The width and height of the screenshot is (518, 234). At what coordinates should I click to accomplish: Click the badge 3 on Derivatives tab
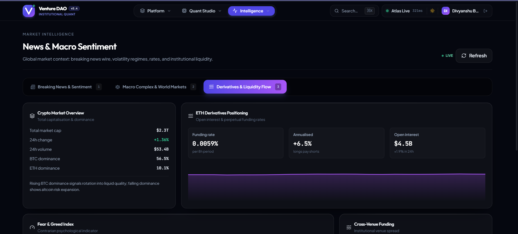[x=278, y=87]
